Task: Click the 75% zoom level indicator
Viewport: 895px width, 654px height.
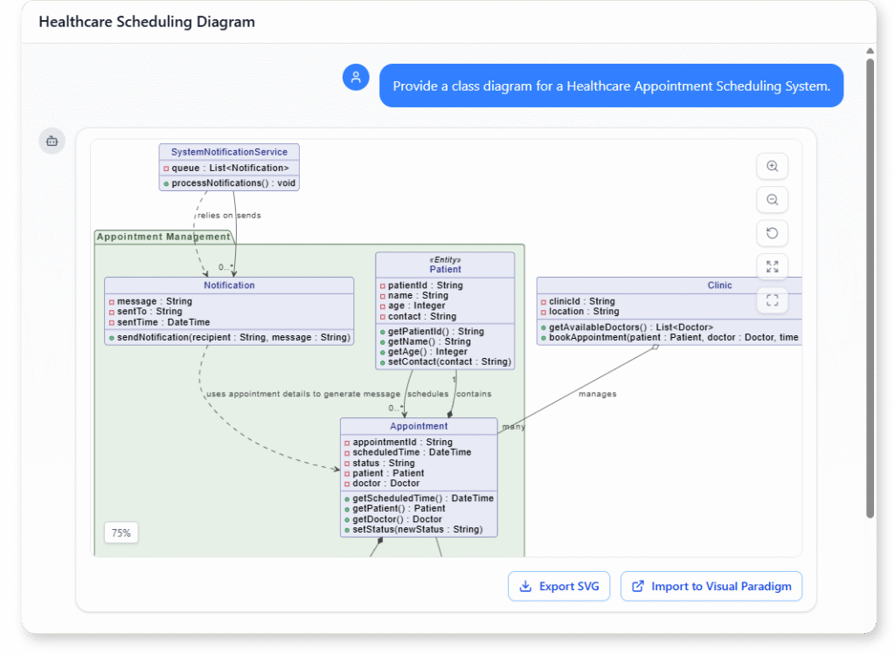Action: point(121,533)
